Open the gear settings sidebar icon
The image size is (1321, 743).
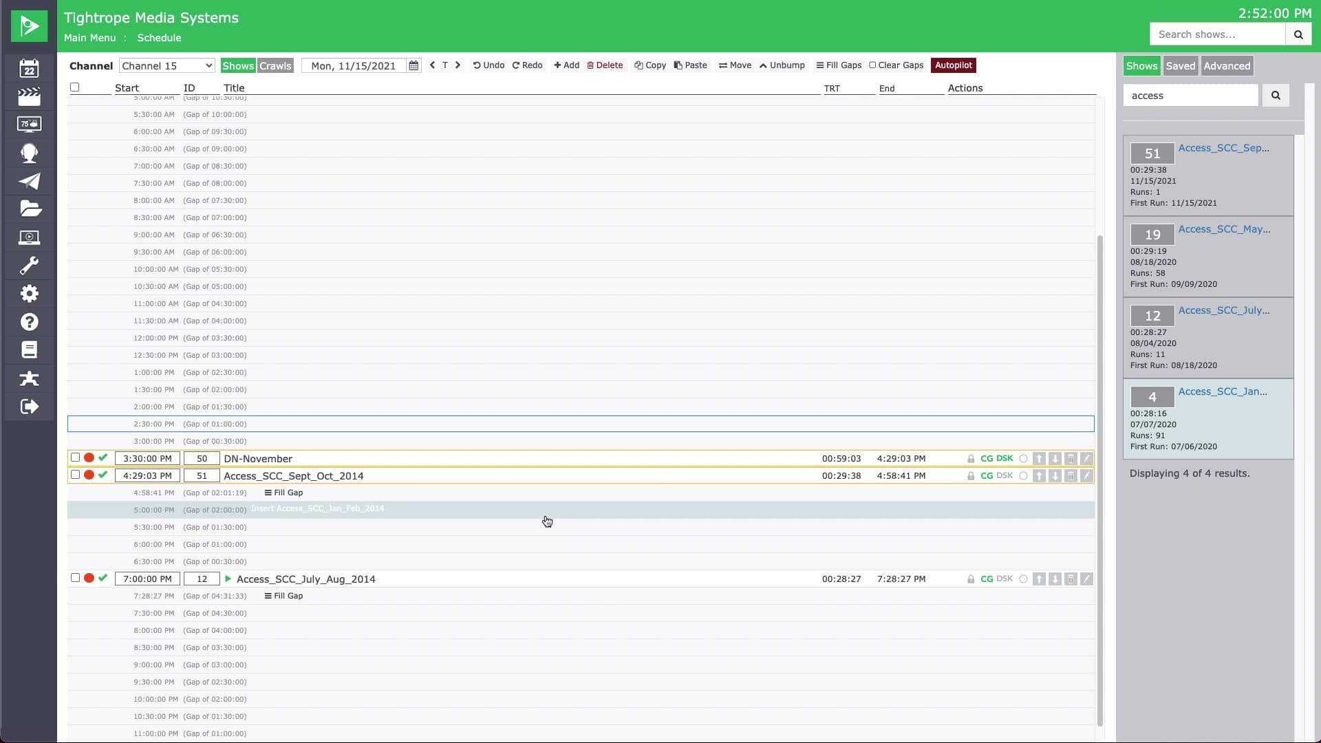click(x=29, y=294)
